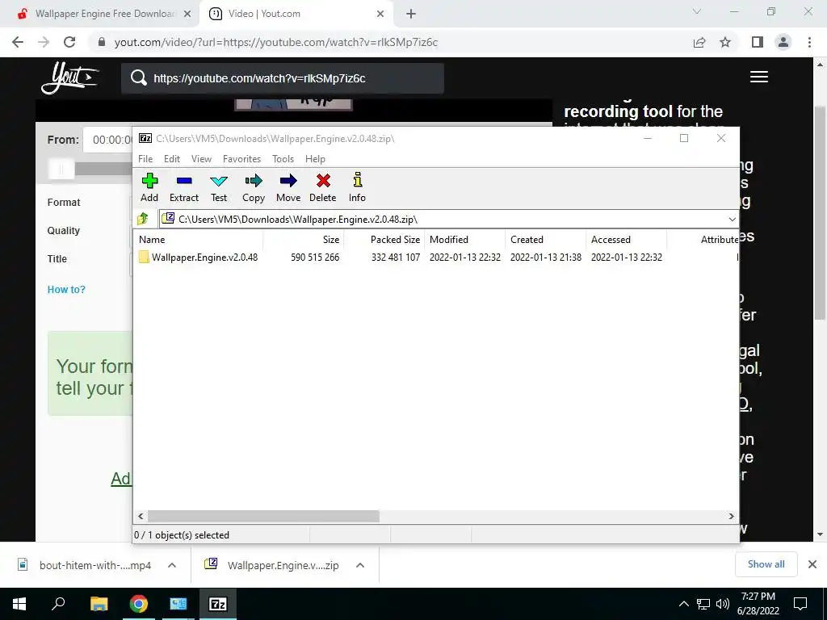827x620 pixels.
Task: Sort by Name column header
Action: [199, 239]
